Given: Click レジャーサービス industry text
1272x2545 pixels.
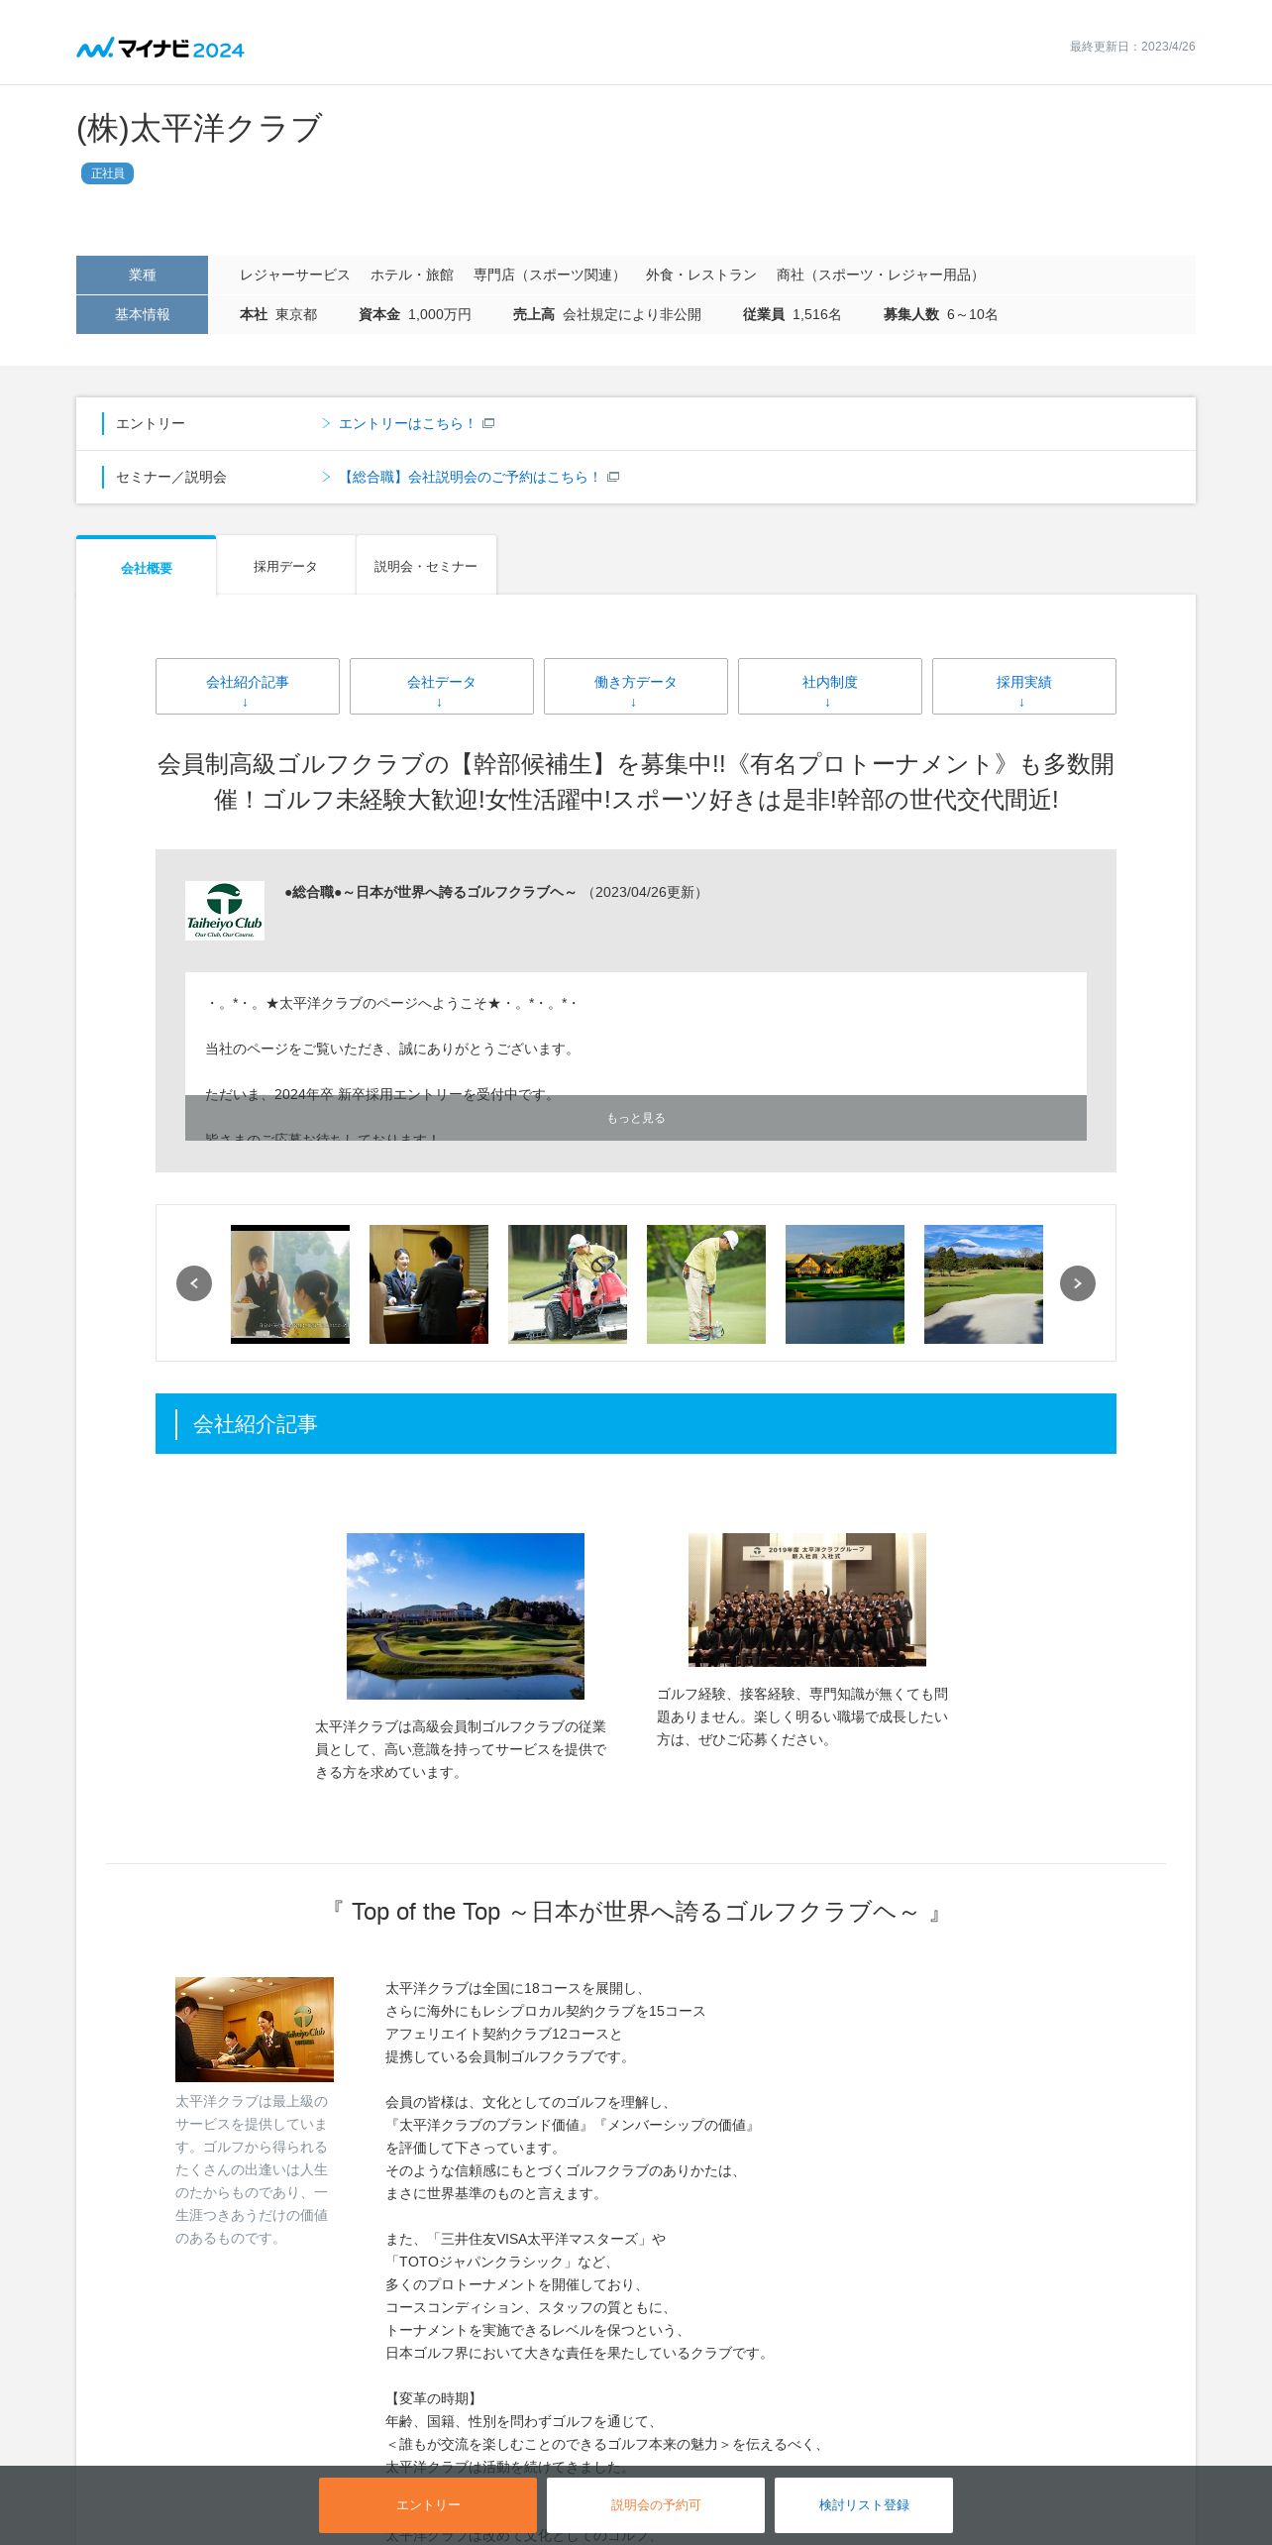Looking at the screenshot, I should click(294, 275).
